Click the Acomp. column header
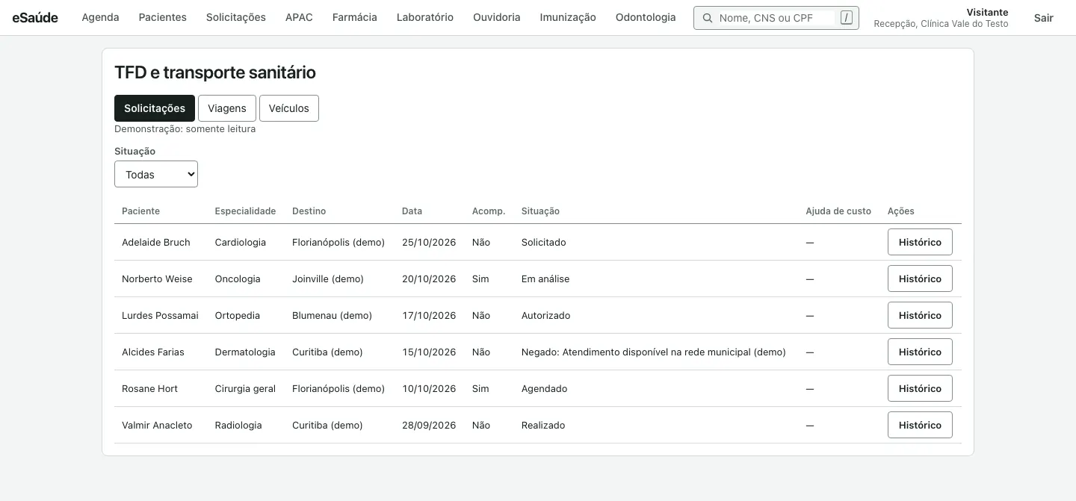Image resolution: width=1076 pixels, height=501 pixels. click(x=489, y=211)
